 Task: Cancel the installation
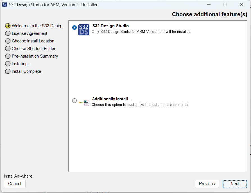click(15, 184)
